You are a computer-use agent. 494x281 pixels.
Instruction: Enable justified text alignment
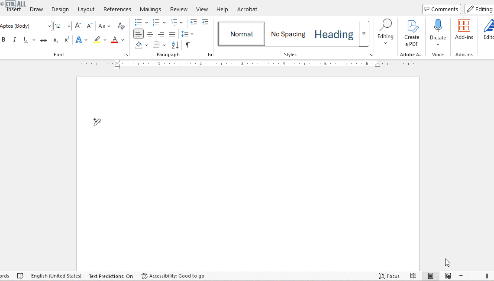172,33
